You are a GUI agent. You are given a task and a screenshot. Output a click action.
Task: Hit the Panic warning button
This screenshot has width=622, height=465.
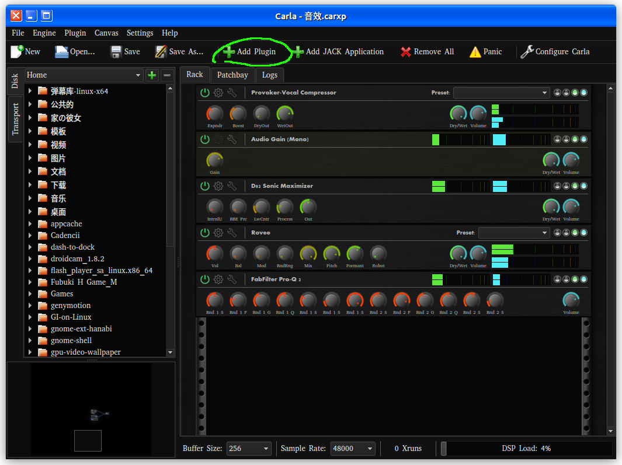pos(485,51)
